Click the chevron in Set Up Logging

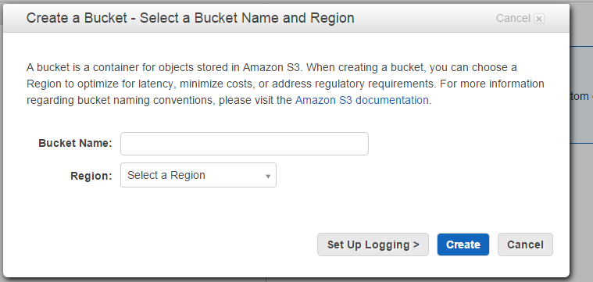pos(416,245)
